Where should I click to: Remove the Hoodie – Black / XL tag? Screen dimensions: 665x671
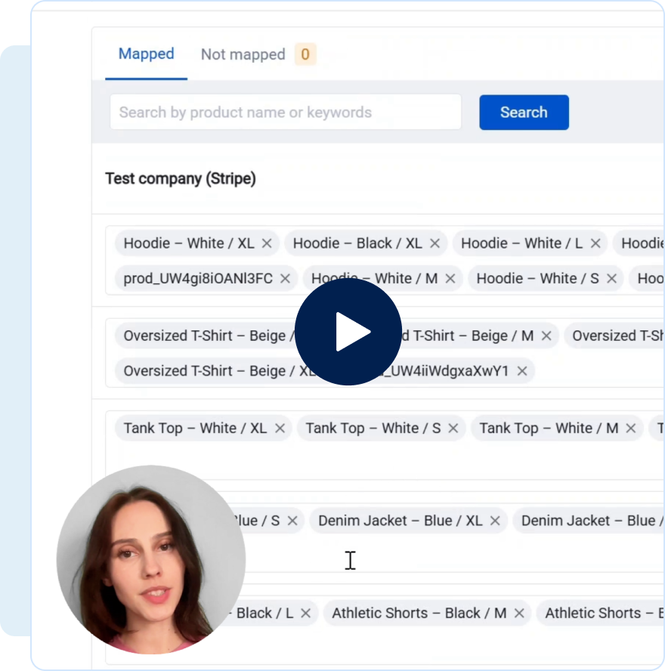point(435,243)
